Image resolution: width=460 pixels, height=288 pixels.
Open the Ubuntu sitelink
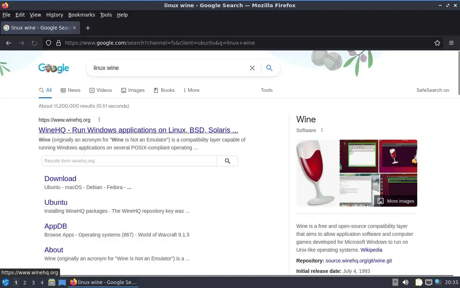(x=56, y=202)
